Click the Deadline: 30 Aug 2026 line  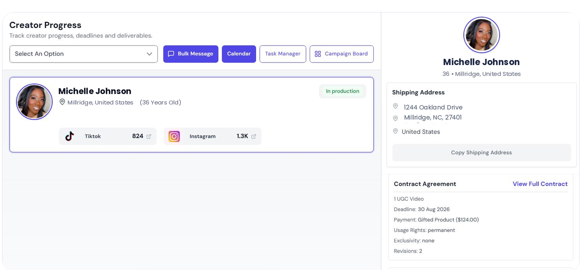pyautogui.click(x=422, y=209)
